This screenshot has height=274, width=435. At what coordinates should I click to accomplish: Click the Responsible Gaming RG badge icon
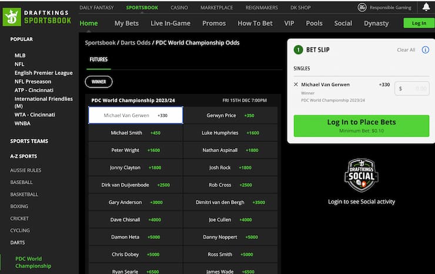[362, 8]
